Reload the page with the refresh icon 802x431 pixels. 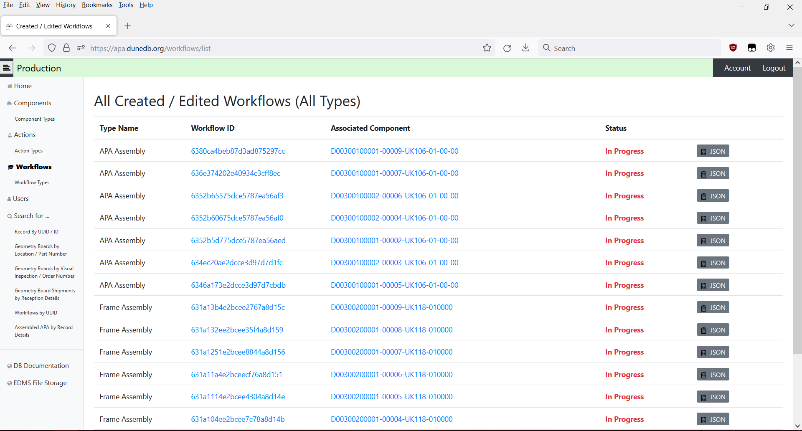(x=507, y=48)
